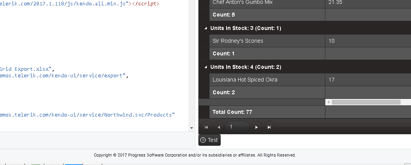This screenshot has height=165, width=411.
Task: Go to the next grid page
Action: 257,127
